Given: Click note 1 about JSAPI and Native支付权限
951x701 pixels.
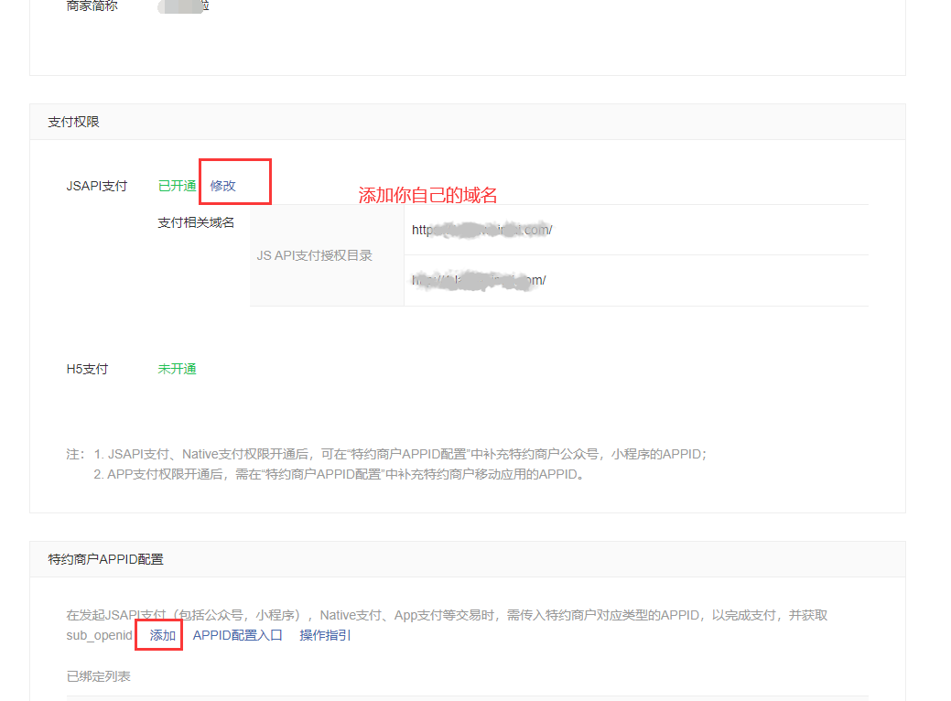Looking at the screenshot, I should click(400, 454).
